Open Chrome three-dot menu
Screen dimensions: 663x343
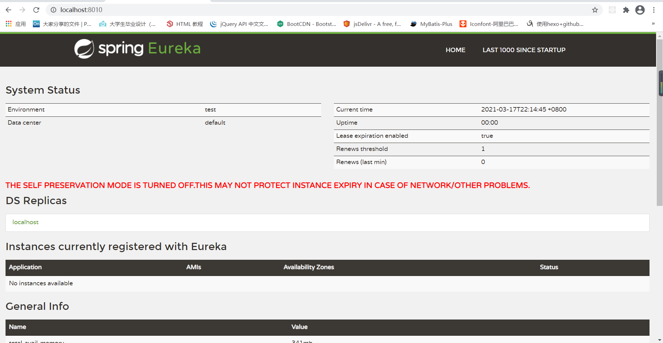654,10
